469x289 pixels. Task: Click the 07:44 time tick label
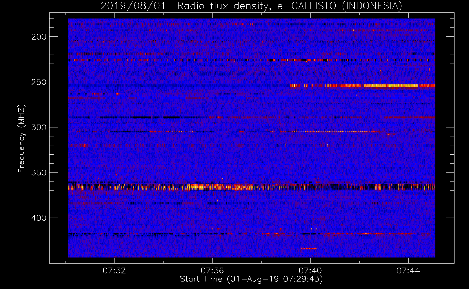point(408,271)
